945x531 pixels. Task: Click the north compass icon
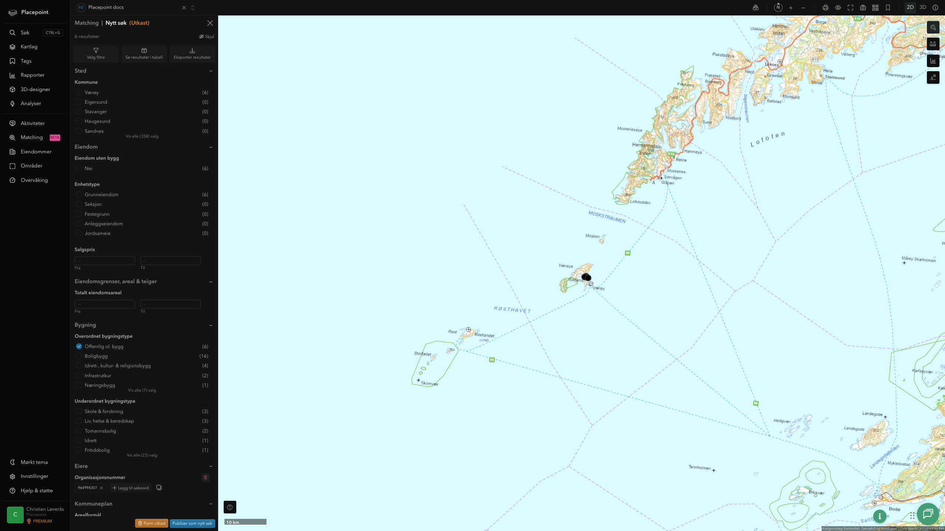click(778, 7)
